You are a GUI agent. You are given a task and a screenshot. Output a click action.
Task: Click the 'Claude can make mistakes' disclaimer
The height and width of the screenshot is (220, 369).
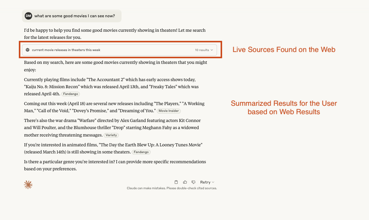(172, 188)
